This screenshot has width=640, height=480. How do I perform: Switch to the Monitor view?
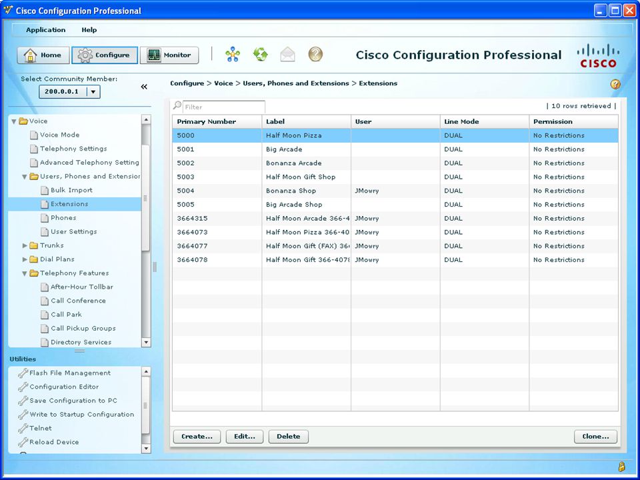[x=169, y=55]
